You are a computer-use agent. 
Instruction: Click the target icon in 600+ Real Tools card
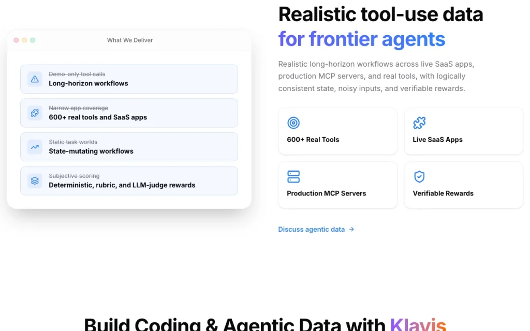(293, 123)
